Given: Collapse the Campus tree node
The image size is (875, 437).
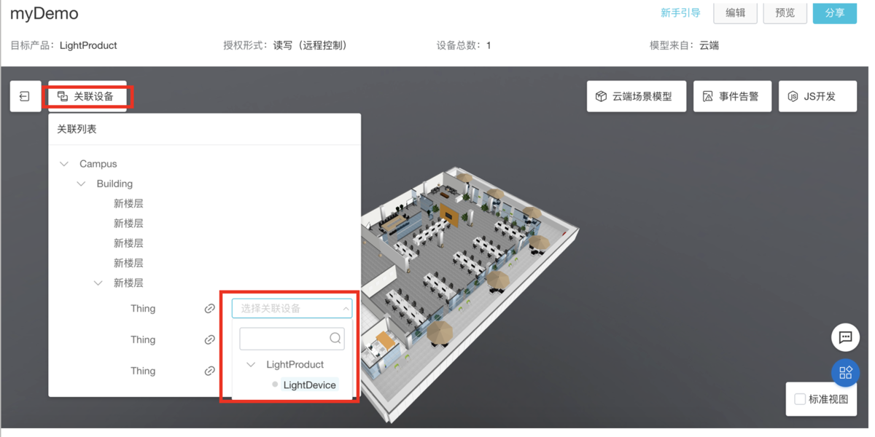Looking at the screenshot, I should pos(64,164).
